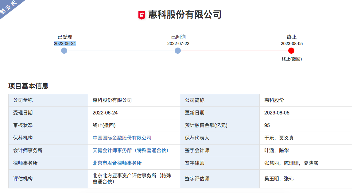This screenshot has height=193, width=357.
Task: Open 北京市君合律师事务所 link
Action: click(117, 163)
